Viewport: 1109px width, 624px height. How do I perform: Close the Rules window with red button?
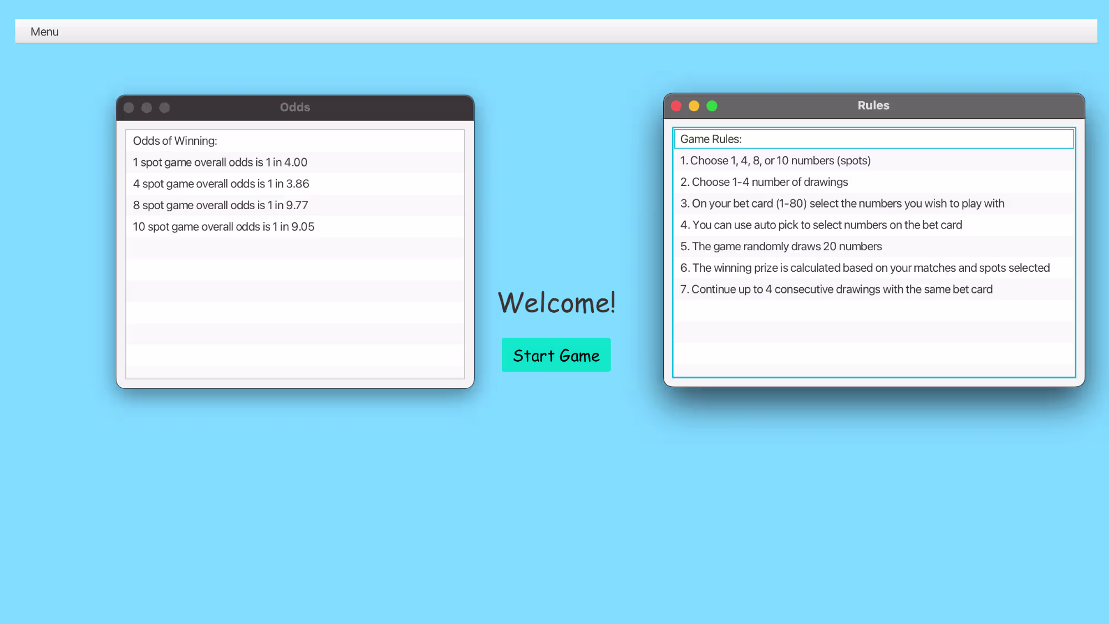(x=676, y=106)
